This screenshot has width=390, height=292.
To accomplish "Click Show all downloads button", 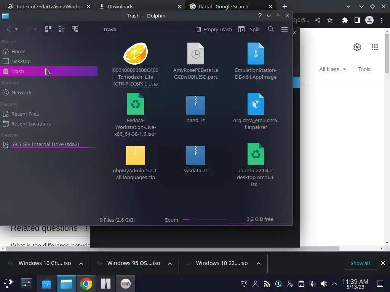I will pyautogui.click(x=360, y=263).
